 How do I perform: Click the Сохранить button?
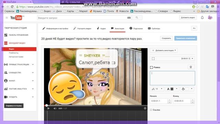(166, 38)
